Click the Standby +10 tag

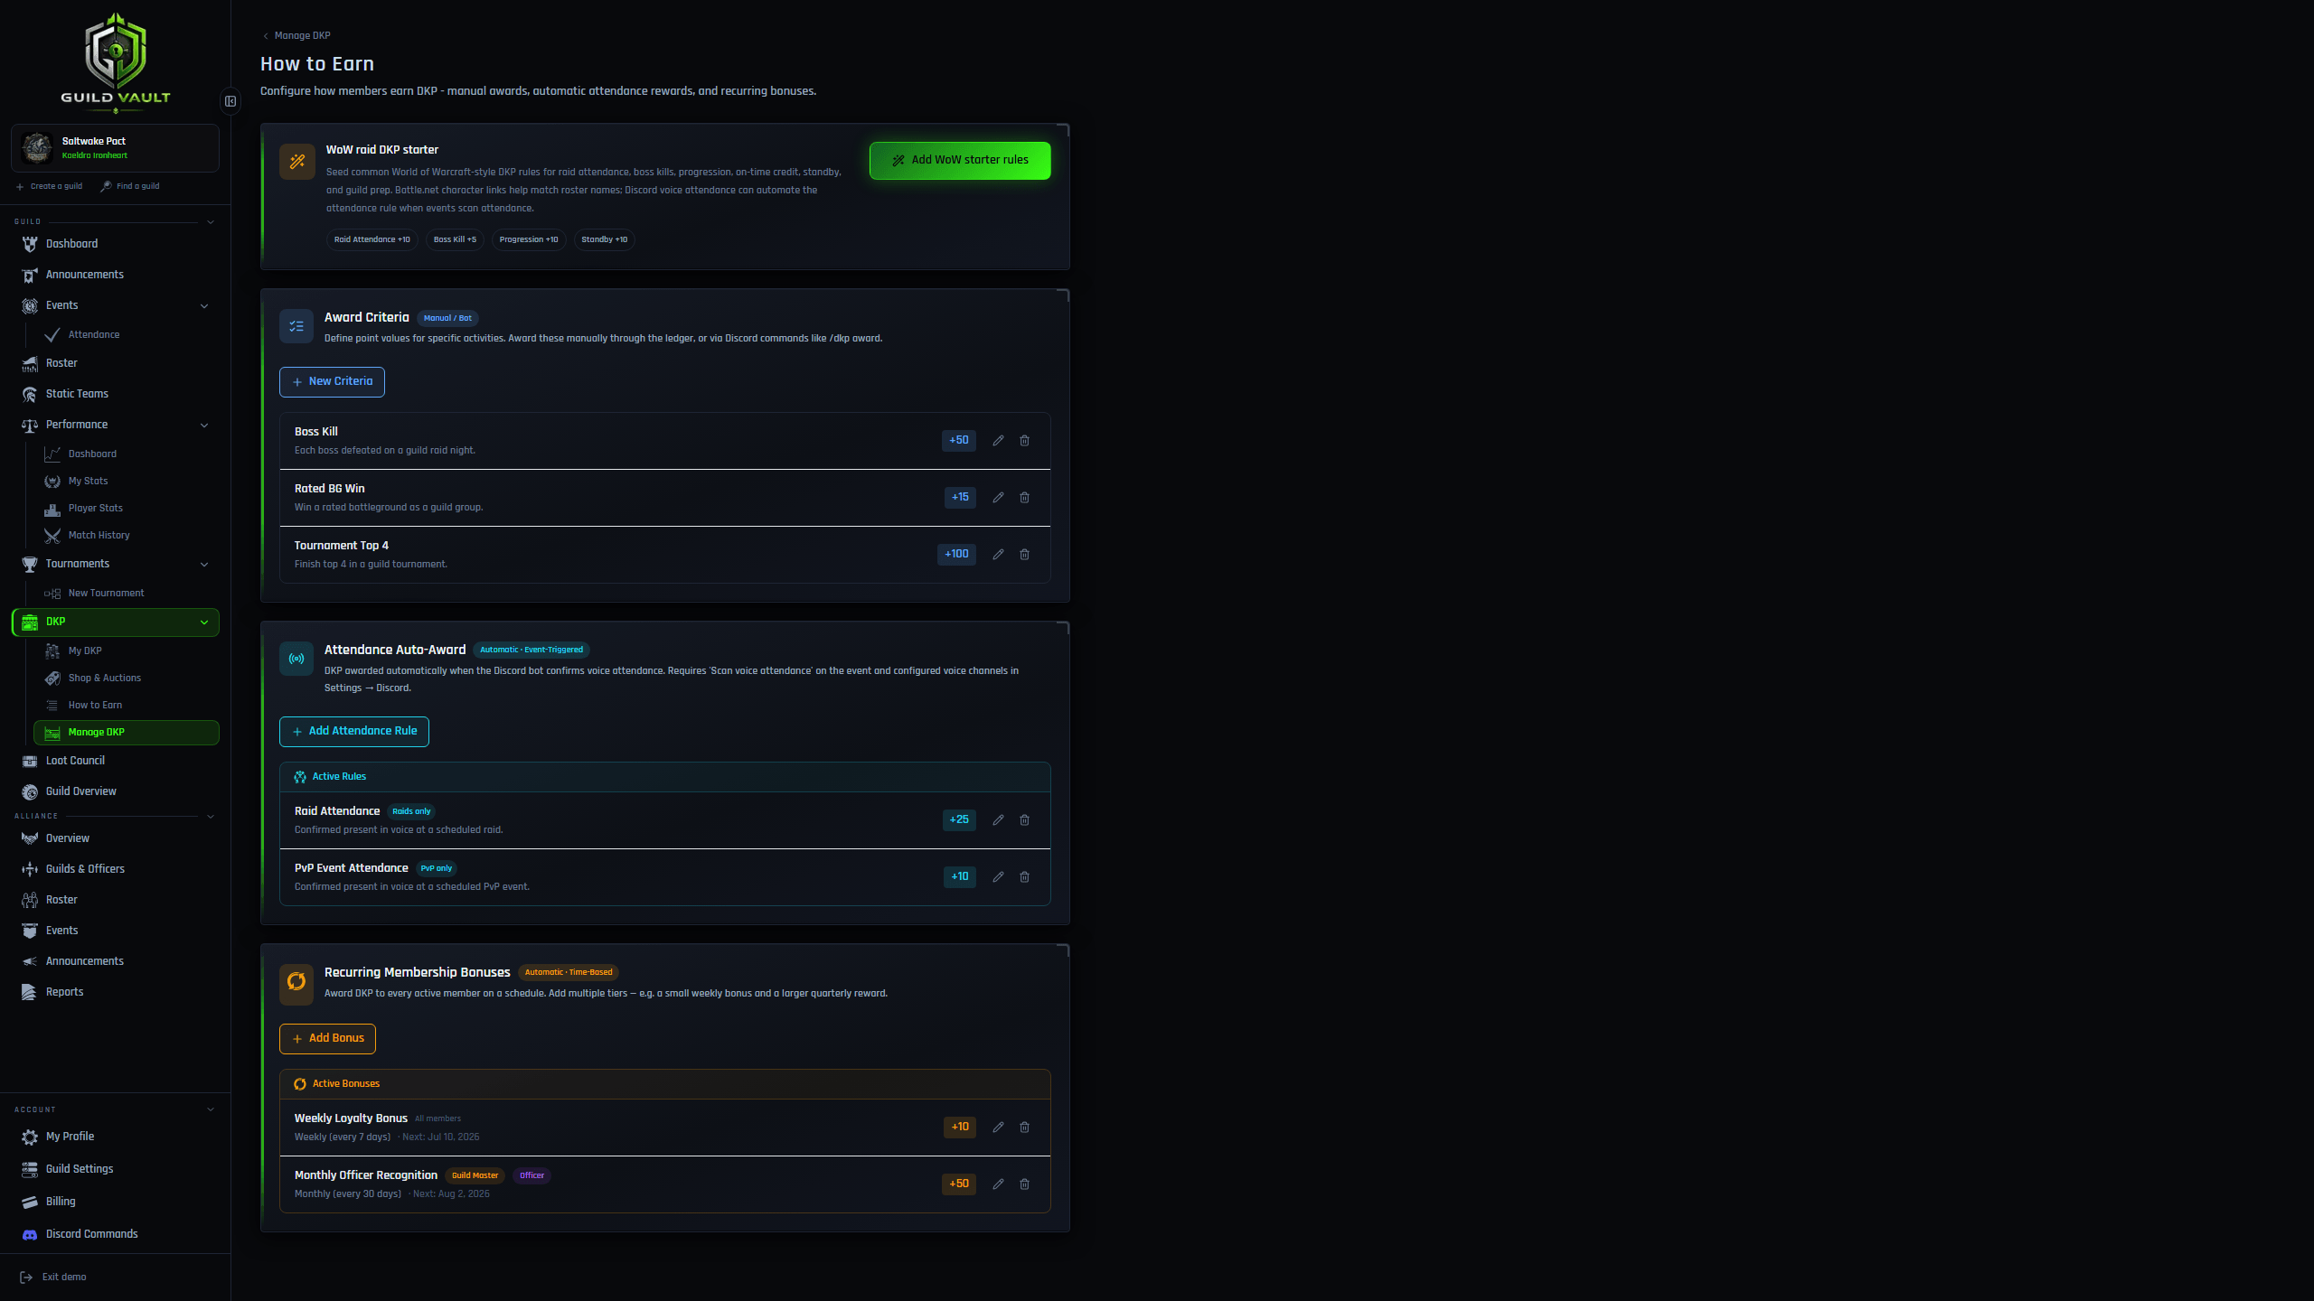coord(605,240)
